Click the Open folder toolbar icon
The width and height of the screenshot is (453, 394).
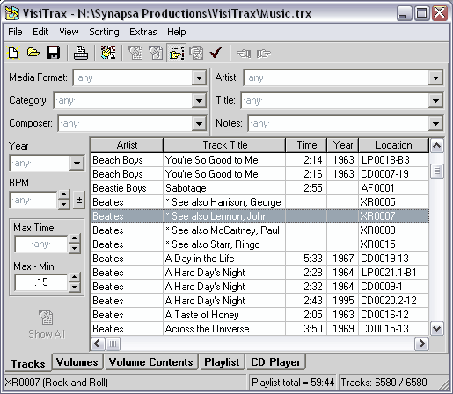(33, 53)
